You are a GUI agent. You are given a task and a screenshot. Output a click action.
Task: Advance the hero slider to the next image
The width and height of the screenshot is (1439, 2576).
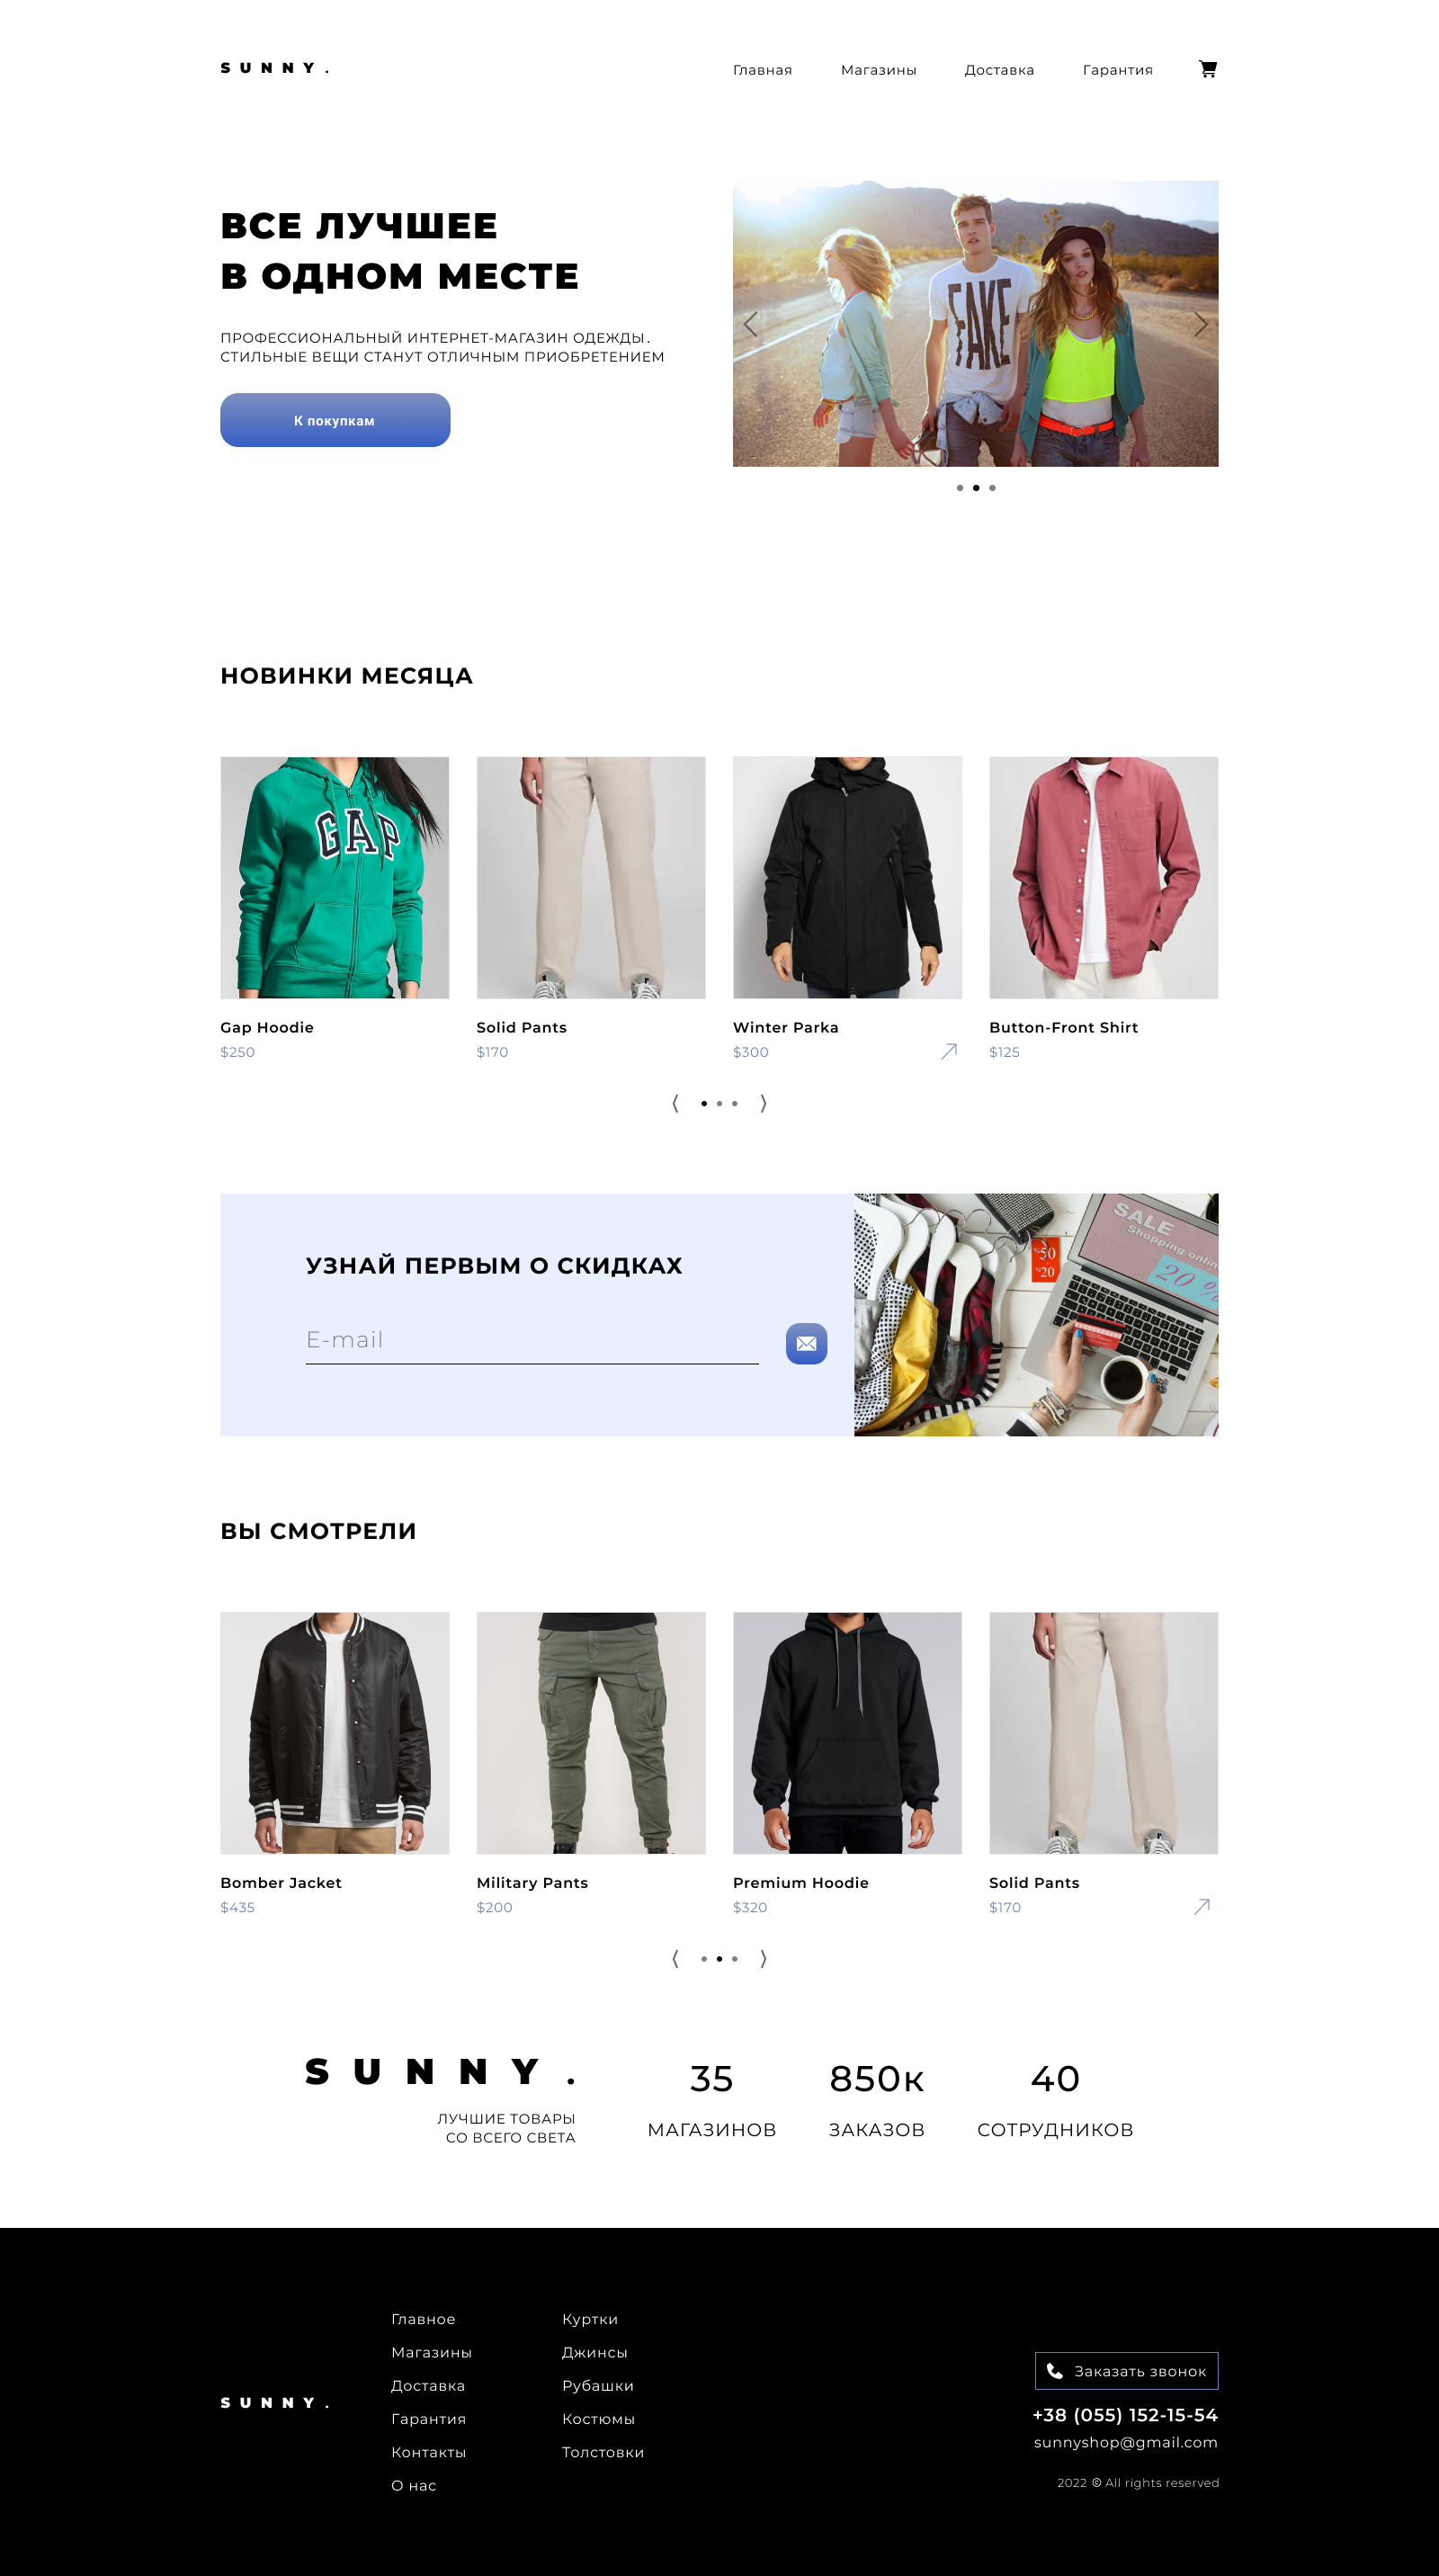[x=1200, y=324]
